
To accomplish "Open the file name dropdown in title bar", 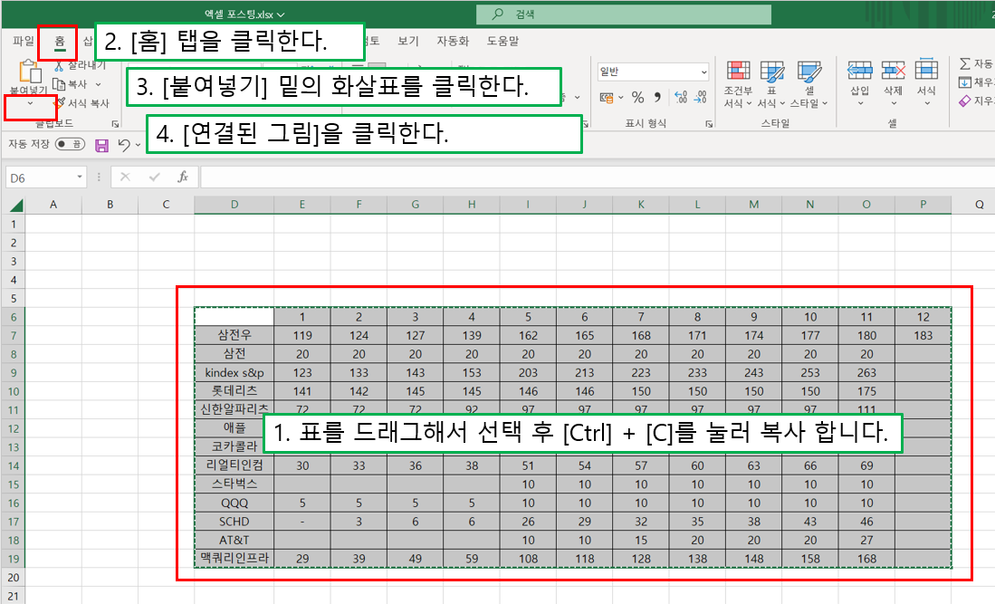I will tap(281, 14).
